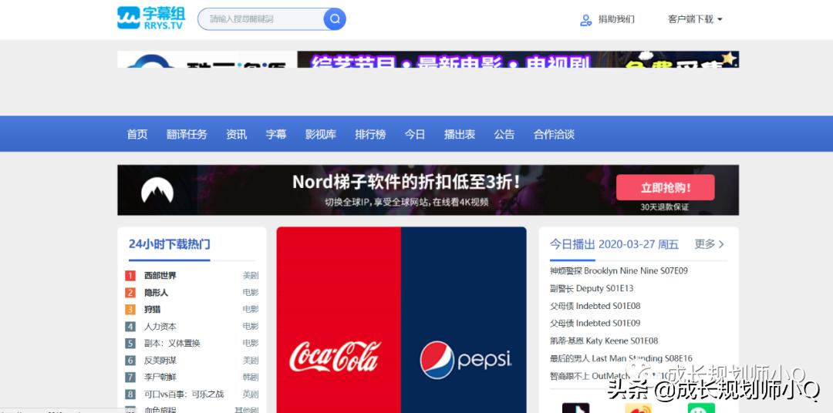Click 更多 link in today's schedule
Image resolution: width=833 pixels, height=413 pixels.
pyautogui.click(x=705, y=244)
